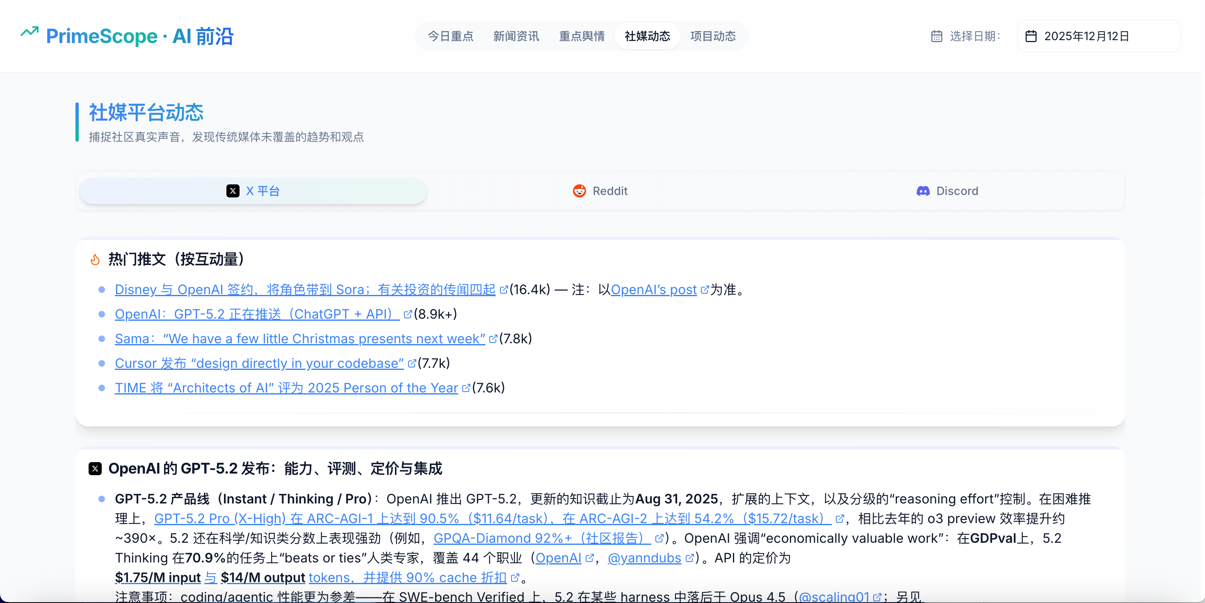
Task: Select the 重点舆情 tab
Action: [x=582, y=36]
